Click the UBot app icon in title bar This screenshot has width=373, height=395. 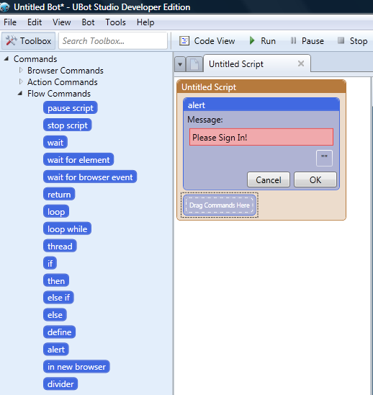[4, 7]
